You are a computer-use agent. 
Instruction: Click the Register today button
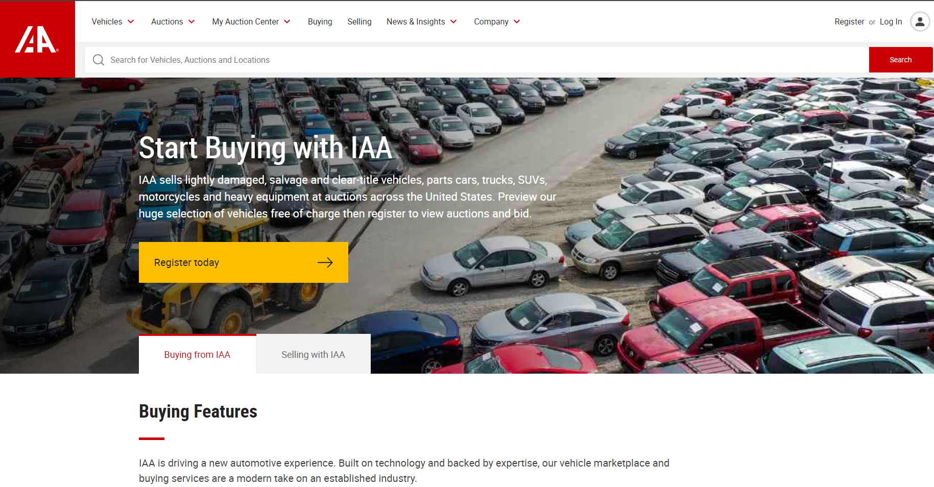point(244,262)
